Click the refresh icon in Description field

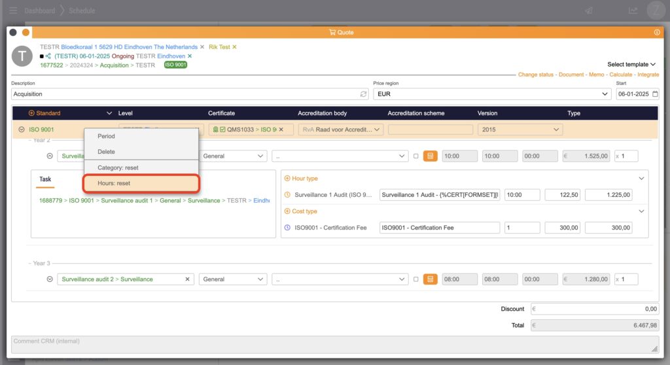364,94
